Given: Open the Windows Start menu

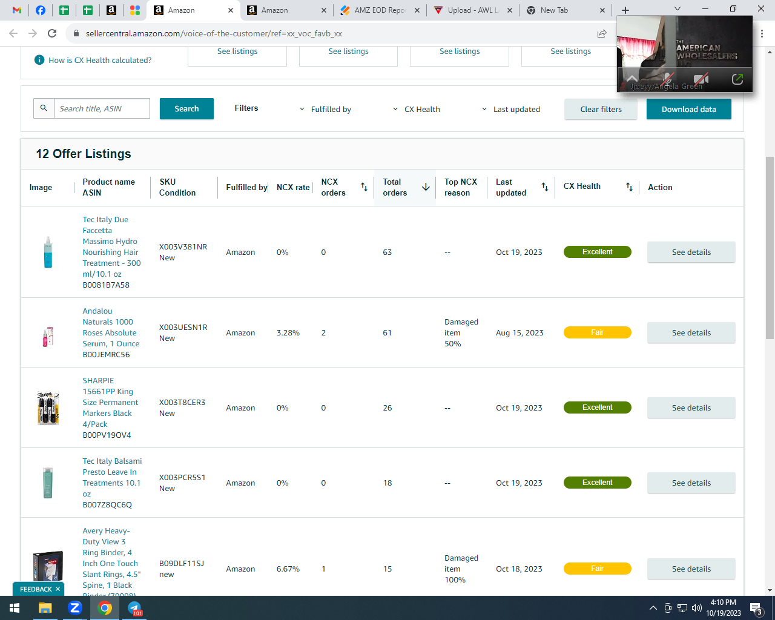Looking at the screenshot, I should click(x=15, y=608).
